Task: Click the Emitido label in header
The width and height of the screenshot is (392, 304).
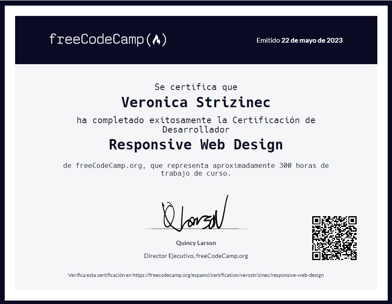Action: coord(267,40)
